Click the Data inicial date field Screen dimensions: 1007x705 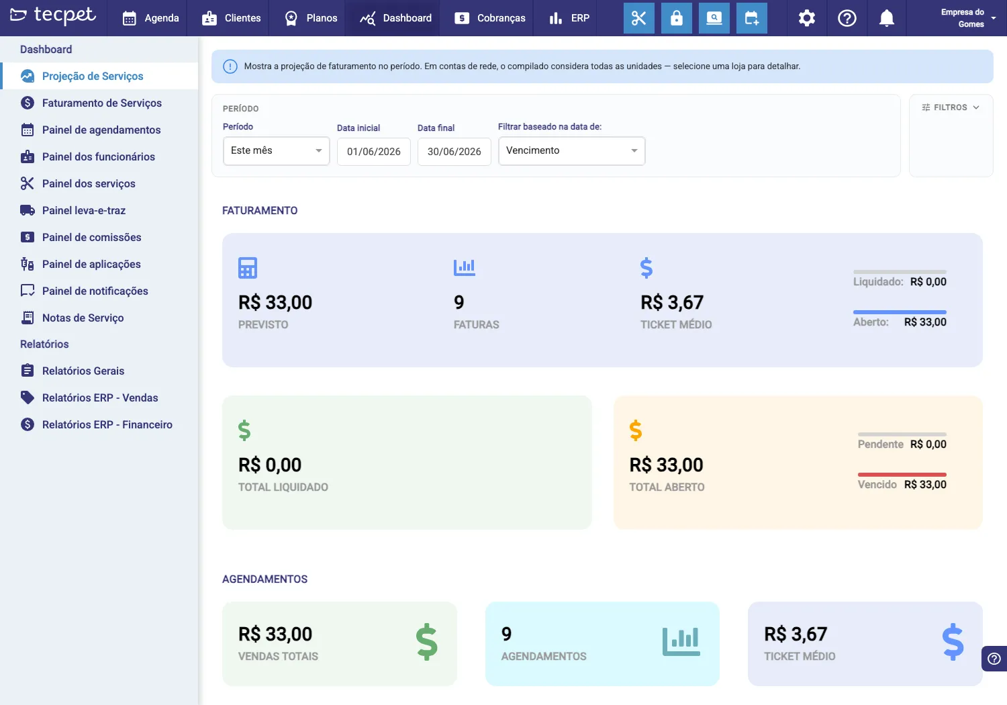coord(374,152)
